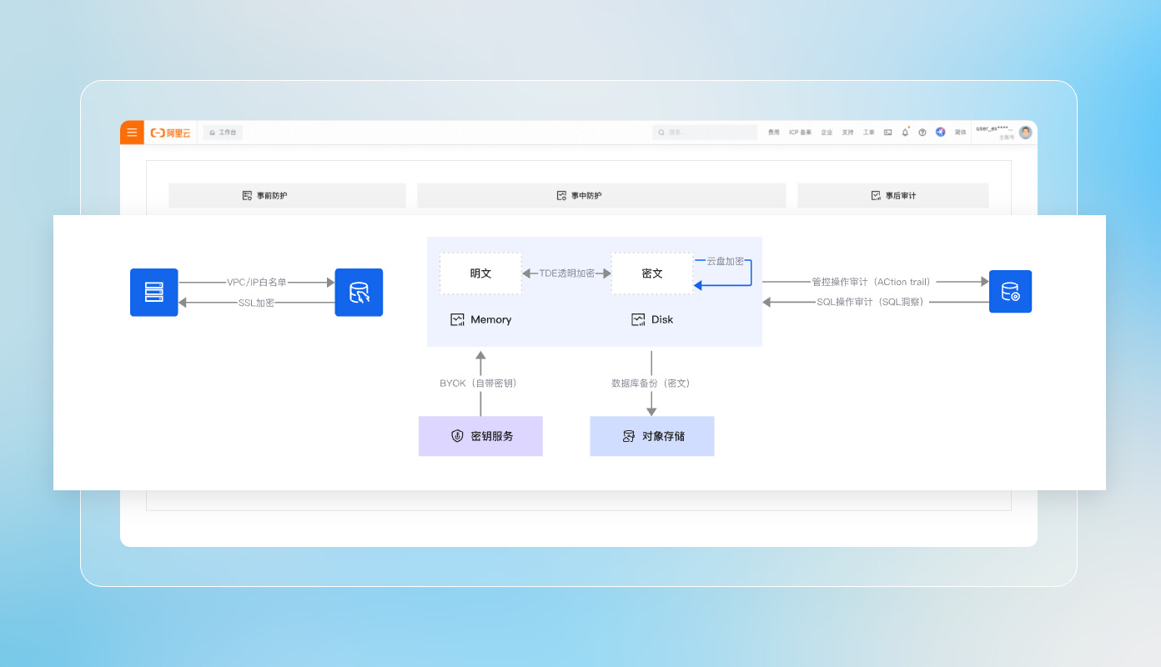Open the 费用 menu
This screenshot has width=1161, height=667.
[774, 133]
